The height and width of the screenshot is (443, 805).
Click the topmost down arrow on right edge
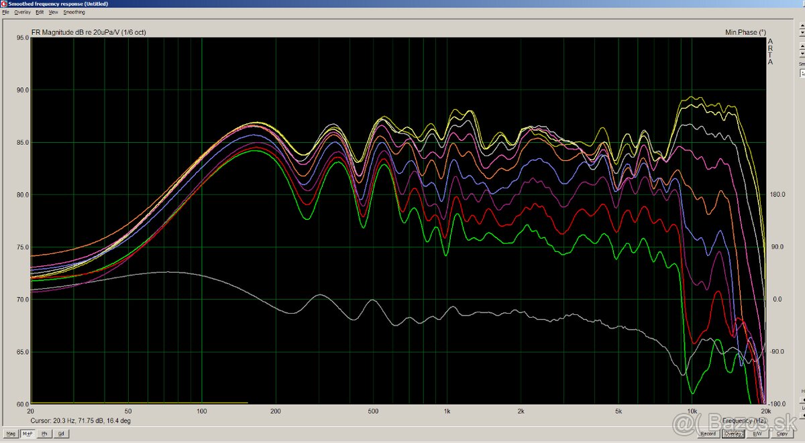[802, 34]
